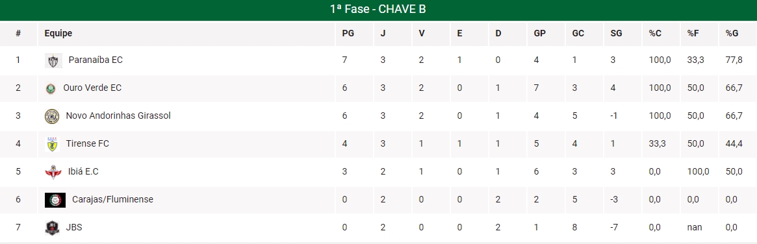Select the Tirense FC team name

pyautogui.click(x=87, y=143)
